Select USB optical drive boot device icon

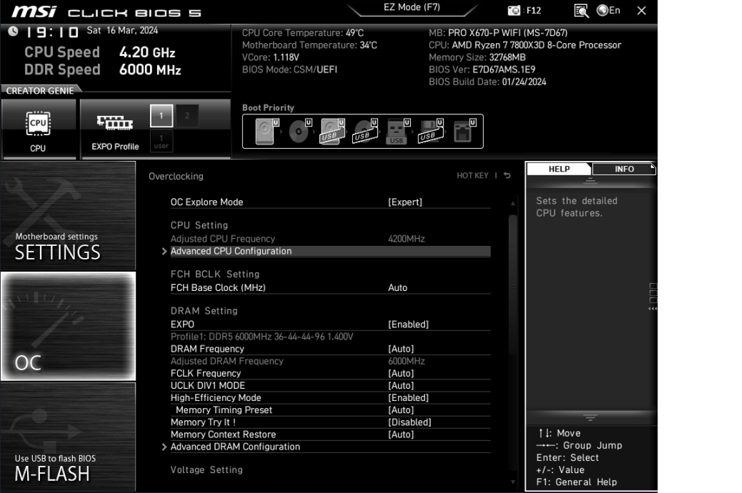tap(365, 131)
